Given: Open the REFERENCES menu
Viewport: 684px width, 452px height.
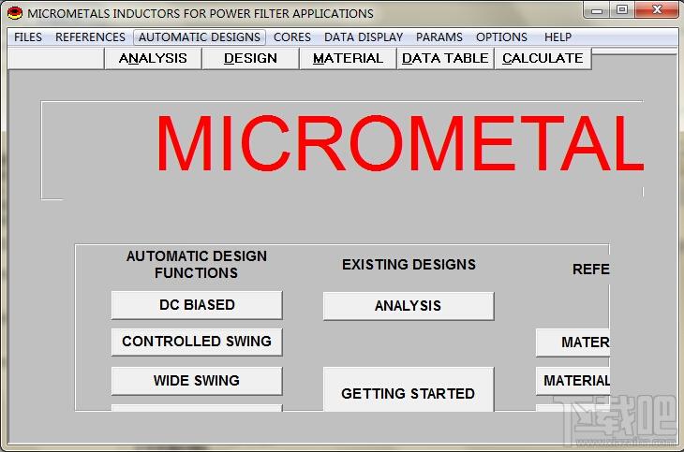Looking at the screenshot, I should point(90,37).
